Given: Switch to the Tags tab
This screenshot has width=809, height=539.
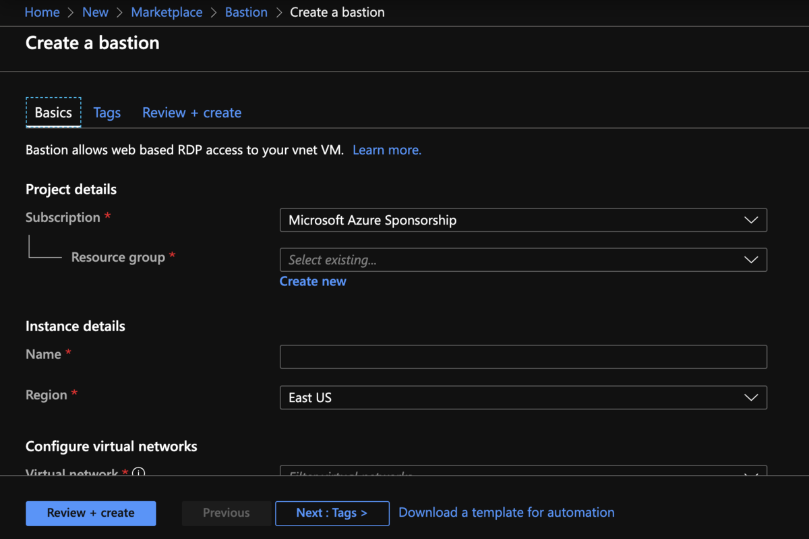Looking at the screenshot, I should (x=107, y=113).
